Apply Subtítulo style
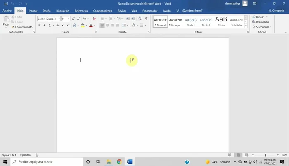The height and width of the screenshot is (166, 289). (236, 22)
